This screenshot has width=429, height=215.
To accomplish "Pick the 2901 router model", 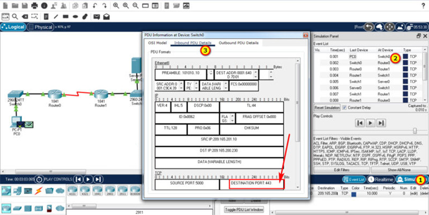I will 110,190.
